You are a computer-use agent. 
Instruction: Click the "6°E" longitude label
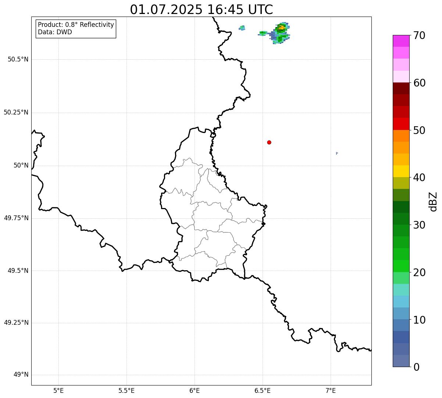[x=195, y=390]
